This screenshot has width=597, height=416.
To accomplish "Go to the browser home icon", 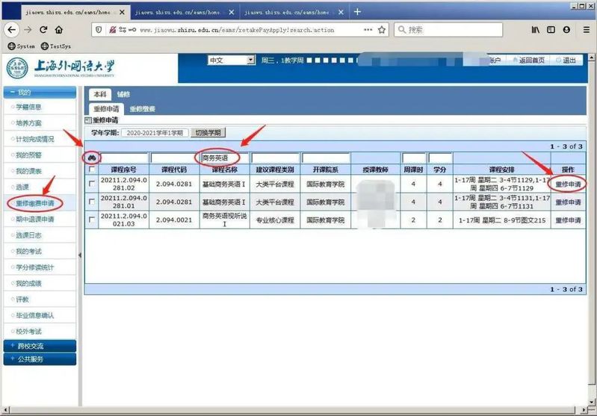I will 59,30.
